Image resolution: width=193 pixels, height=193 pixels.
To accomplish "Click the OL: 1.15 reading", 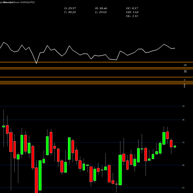I will [x=132, y=16].
